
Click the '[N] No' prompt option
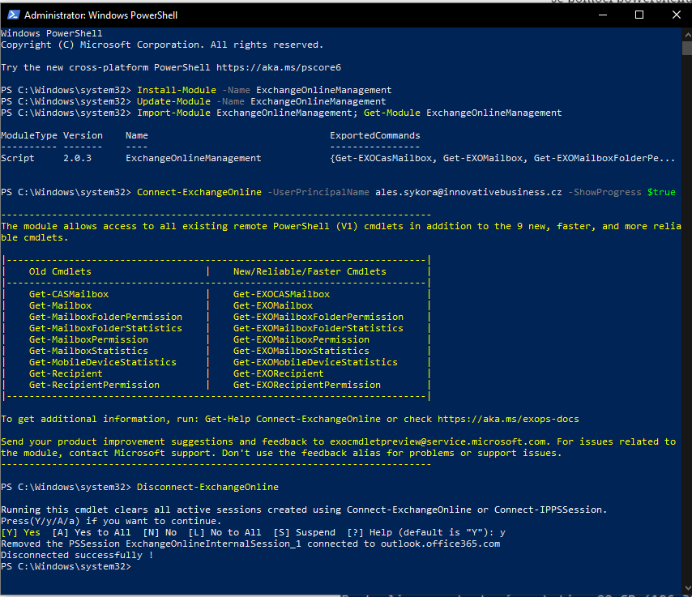(x=160, y=532)
